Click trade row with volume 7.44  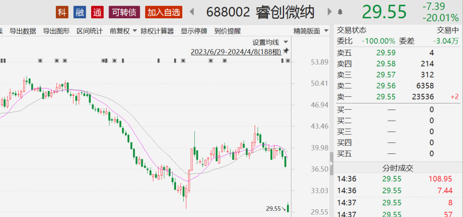point(398,191)
